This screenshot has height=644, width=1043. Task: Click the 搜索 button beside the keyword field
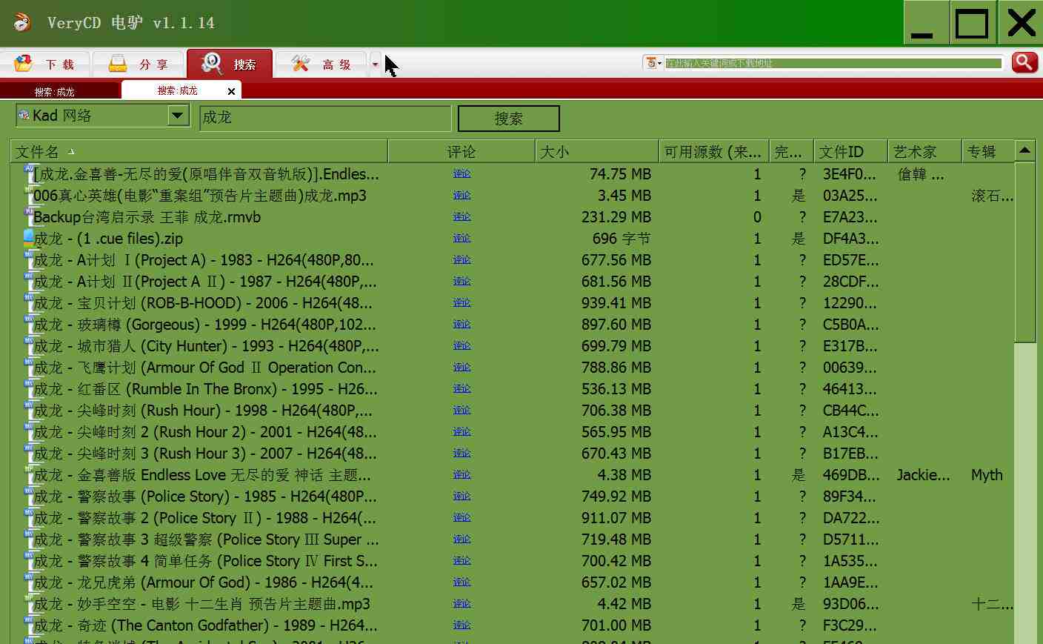tap(509, 119)
